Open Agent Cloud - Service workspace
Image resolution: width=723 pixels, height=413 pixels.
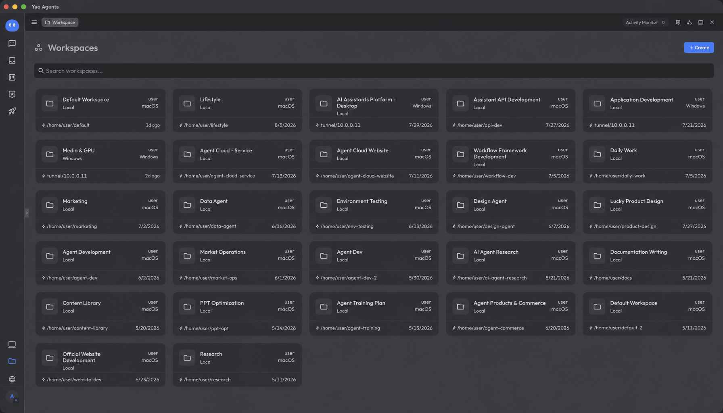coord(237,161)
